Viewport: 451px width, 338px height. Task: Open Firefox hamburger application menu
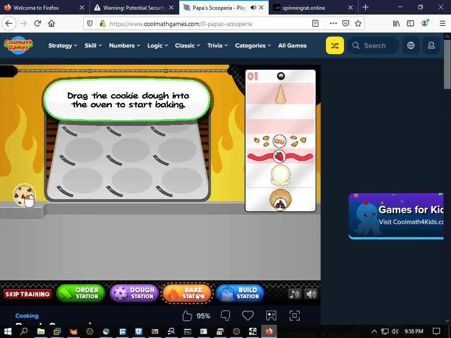443,24
